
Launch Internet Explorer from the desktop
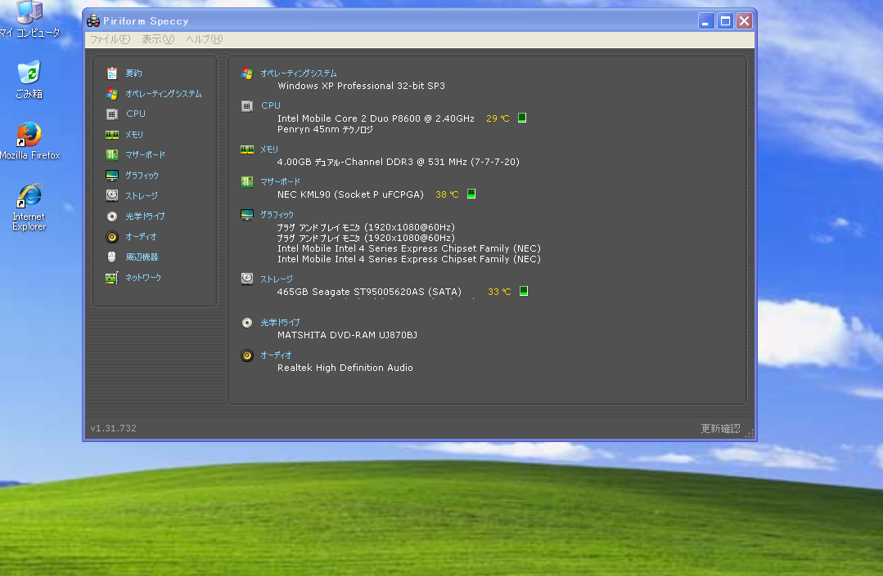coord(29,207)
